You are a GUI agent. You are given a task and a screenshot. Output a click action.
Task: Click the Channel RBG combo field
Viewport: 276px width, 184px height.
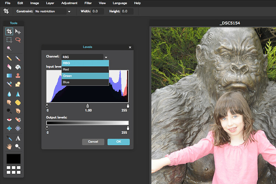(82, 57)
